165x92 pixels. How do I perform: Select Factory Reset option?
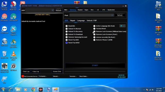click(100, 29)
